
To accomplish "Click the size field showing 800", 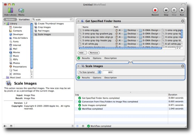I will [x=108, y=72].
